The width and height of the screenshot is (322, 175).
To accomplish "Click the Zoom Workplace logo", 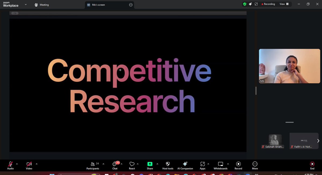I will point(10,4).
